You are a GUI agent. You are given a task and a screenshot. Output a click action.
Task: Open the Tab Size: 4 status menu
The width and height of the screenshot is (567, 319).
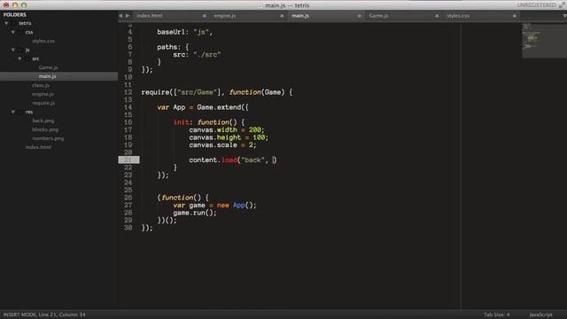pyautogui.click(x=496, y=315)
